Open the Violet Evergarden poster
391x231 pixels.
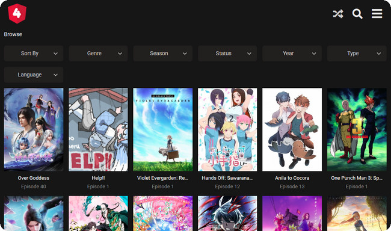point(162,129)
